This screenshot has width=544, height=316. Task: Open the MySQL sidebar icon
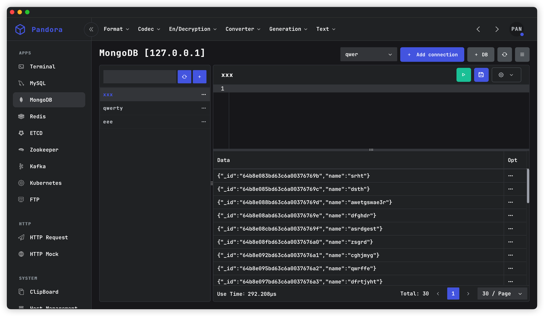(21, 83)
